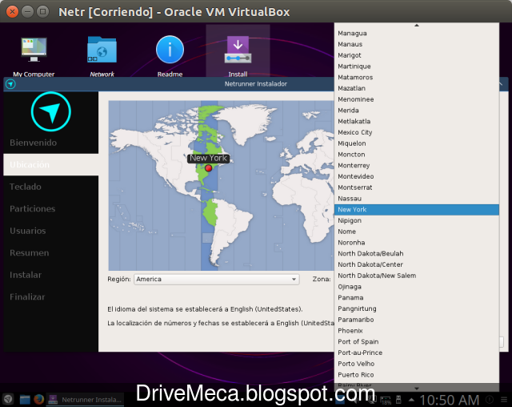Choose Managua in zone list

pos(417,34)
